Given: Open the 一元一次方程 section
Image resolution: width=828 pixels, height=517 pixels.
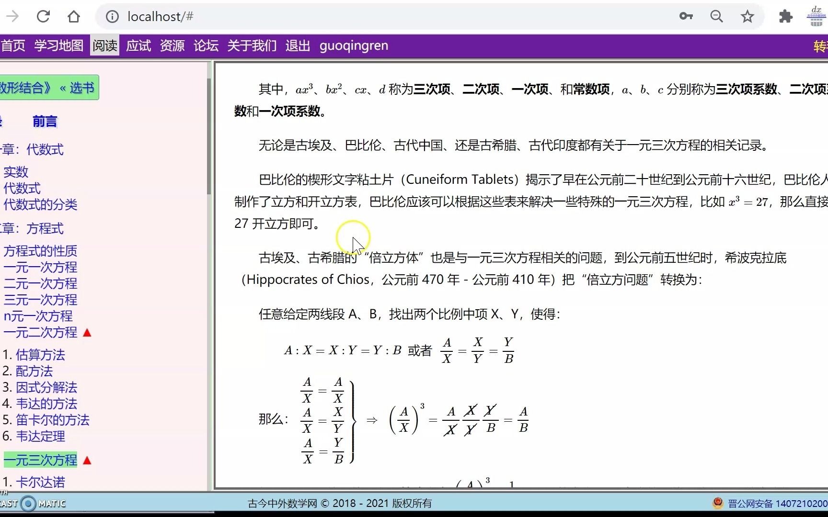Looking at the screenshot, I should click(x=41, y=267).
